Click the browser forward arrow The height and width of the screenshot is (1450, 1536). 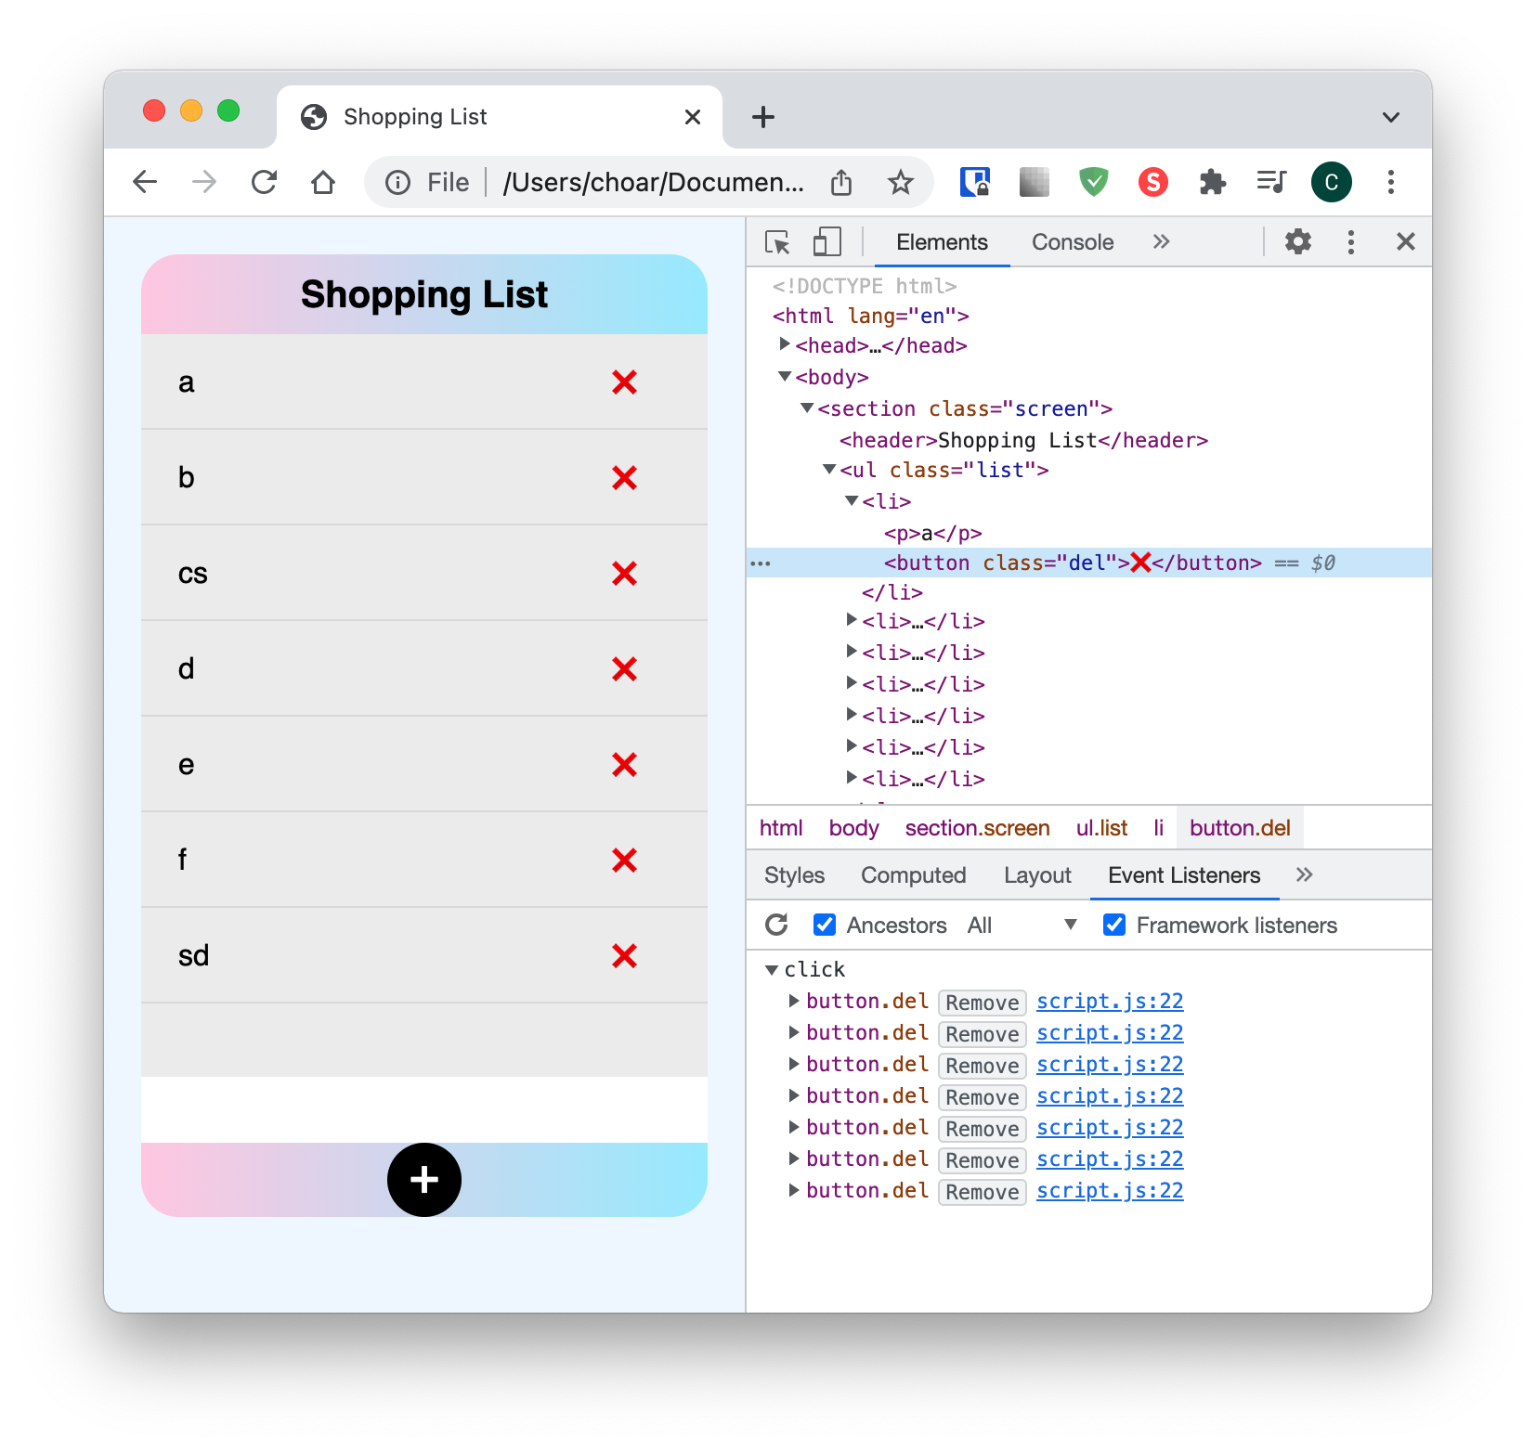click(203, 182)
